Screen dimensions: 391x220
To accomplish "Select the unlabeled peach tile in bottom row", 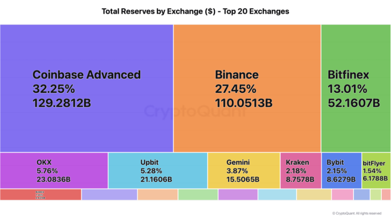I will (158, 194).
